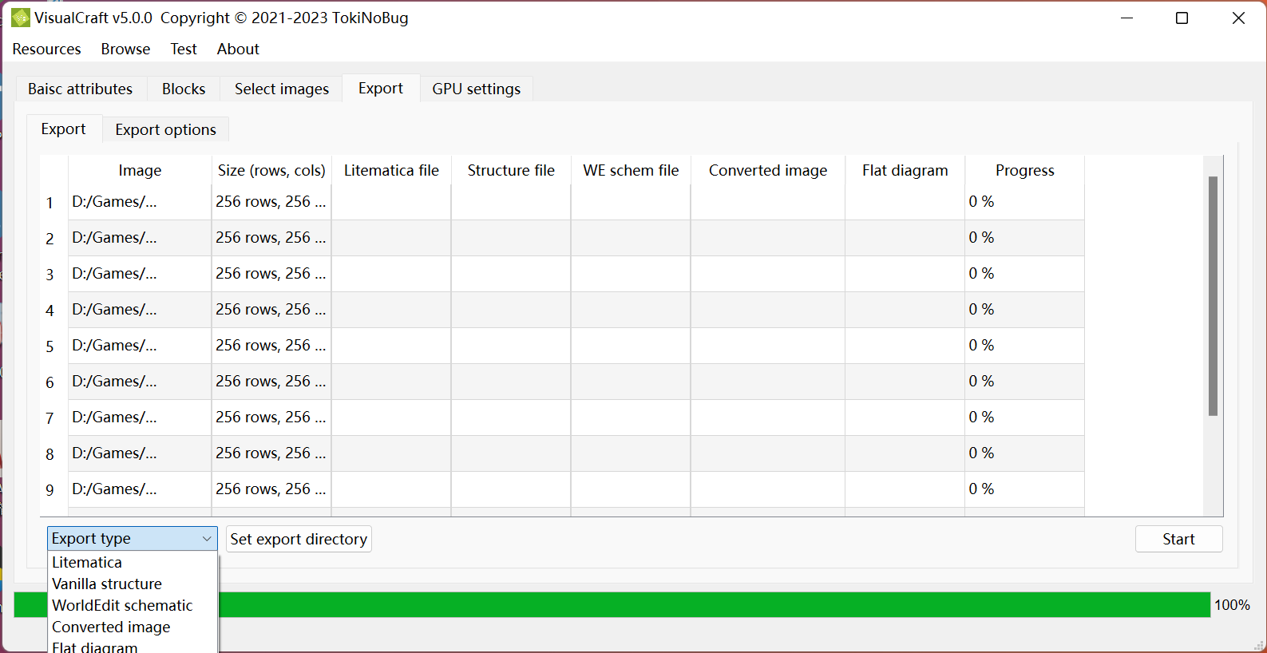Open the Resources menu
Image resolution: width=1267 pixels, height=653 pixels.
point(46,49)
